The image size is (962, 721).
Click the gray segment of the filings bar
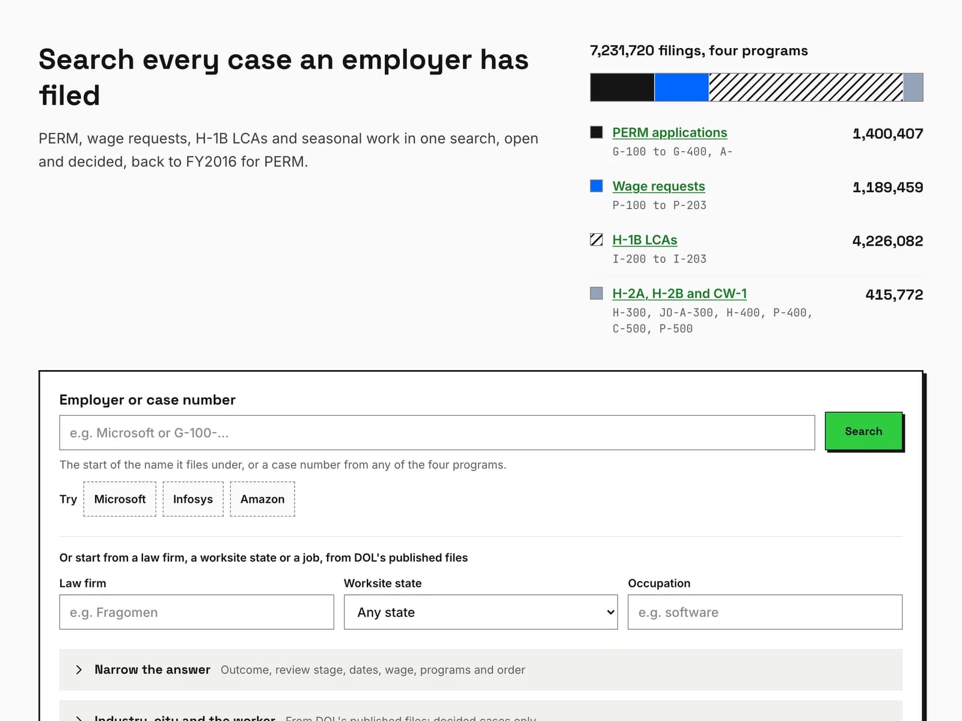[913, 87]
